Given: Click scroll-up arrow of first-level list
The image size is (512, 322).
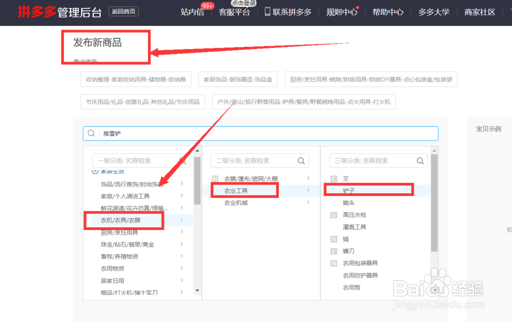Looking at the screenshot, I should coord(197,151).
